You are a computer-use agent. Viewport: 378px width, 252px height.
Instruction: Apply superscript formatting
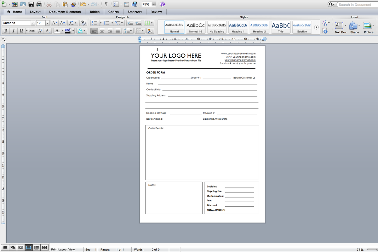coord(40,31)
